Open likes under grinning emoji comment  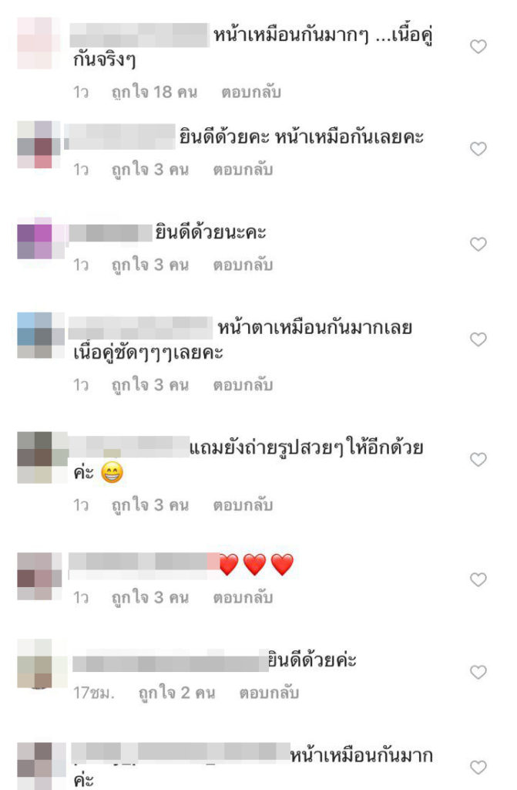coord(150,505)
